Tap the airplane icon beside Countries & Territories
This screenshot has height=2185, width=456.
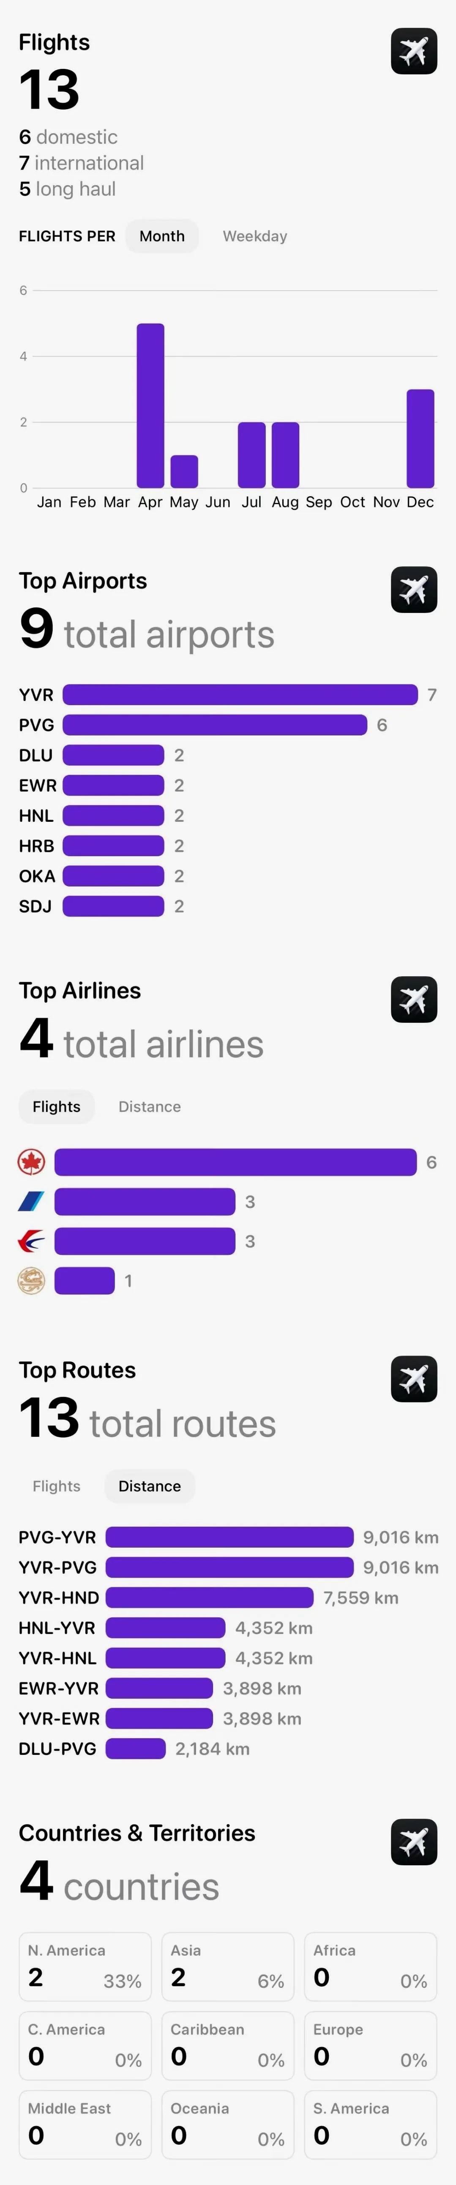click(414, 1842)
